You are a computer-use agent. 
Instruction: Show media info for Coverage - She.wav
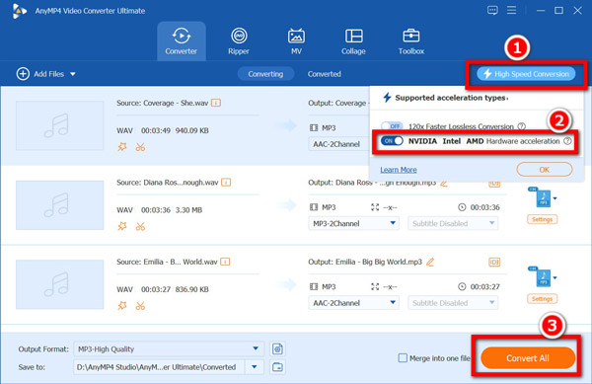click(216, 103)
